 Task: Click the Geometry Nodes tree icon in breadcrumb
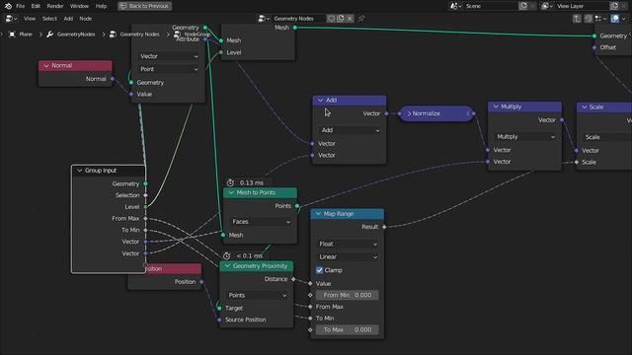113,35
